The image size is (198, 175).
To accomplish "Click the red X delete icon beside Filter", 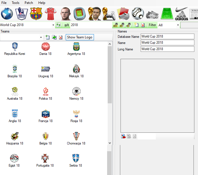I will [x=143, y=25].
